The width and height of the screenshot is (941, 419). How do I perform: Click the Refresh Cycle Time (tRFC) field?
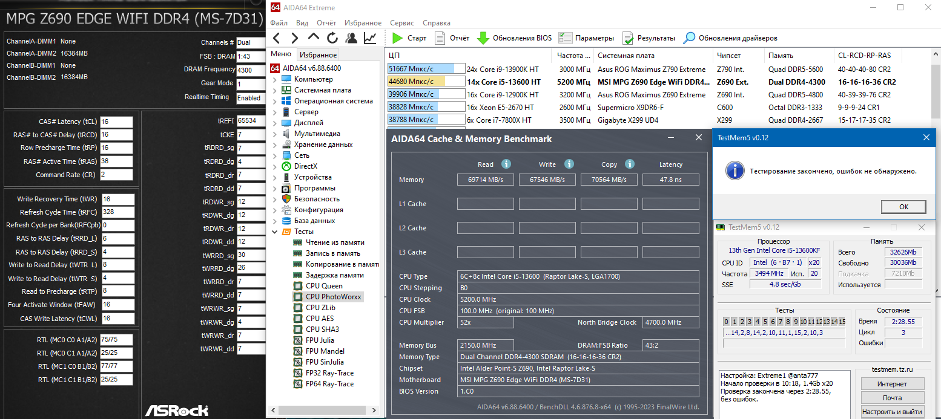(117, 212)
